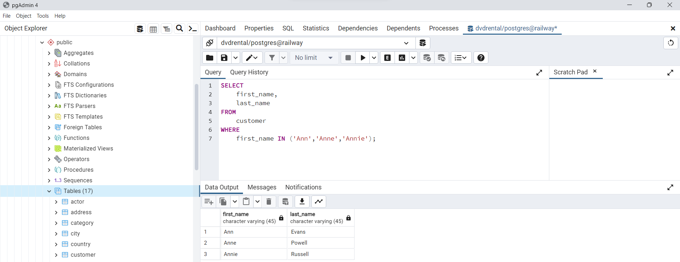Open the Execute options dropdown arrow
The width and height of the screenshot is (680, 262).
point(374,58)
